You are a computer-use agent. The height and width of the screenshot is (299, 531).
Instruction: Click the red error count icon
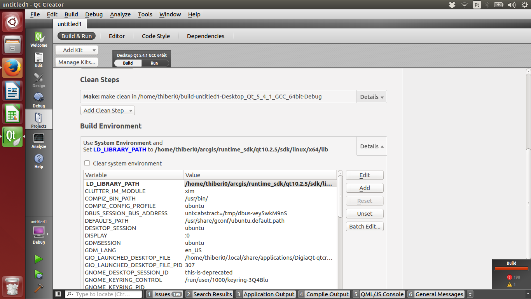coord(509,277)
